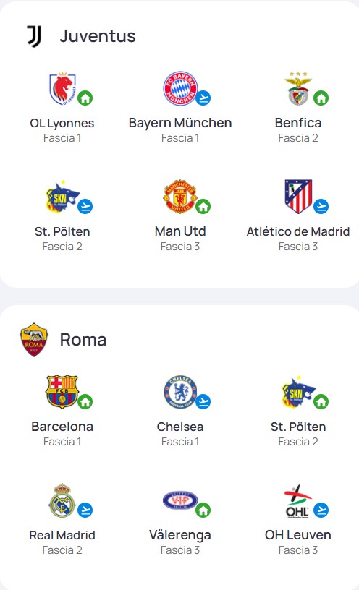This screenshot has height=590, width=359.
Task: Click home icon beside Vålerenga logo
Action: pos(203,510)
